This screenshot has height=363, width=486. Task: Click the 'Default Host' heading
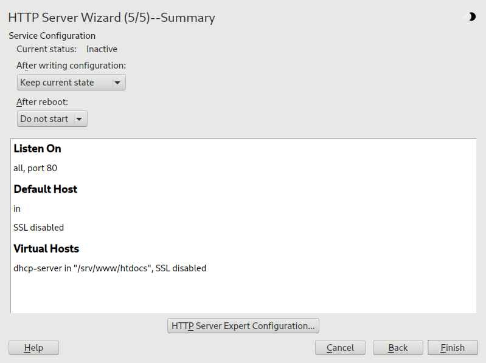tap(46, 189)
